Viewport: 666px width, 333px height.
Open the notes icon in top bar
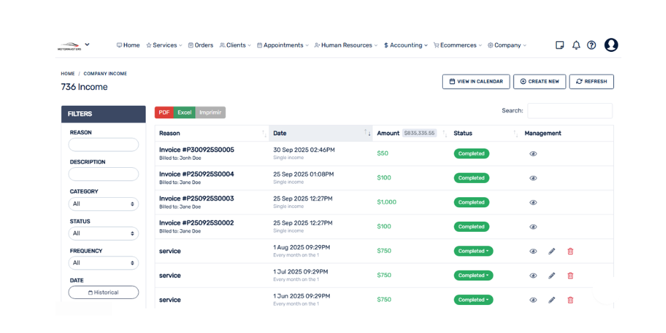pyautogui.click(x=559, y=45)
